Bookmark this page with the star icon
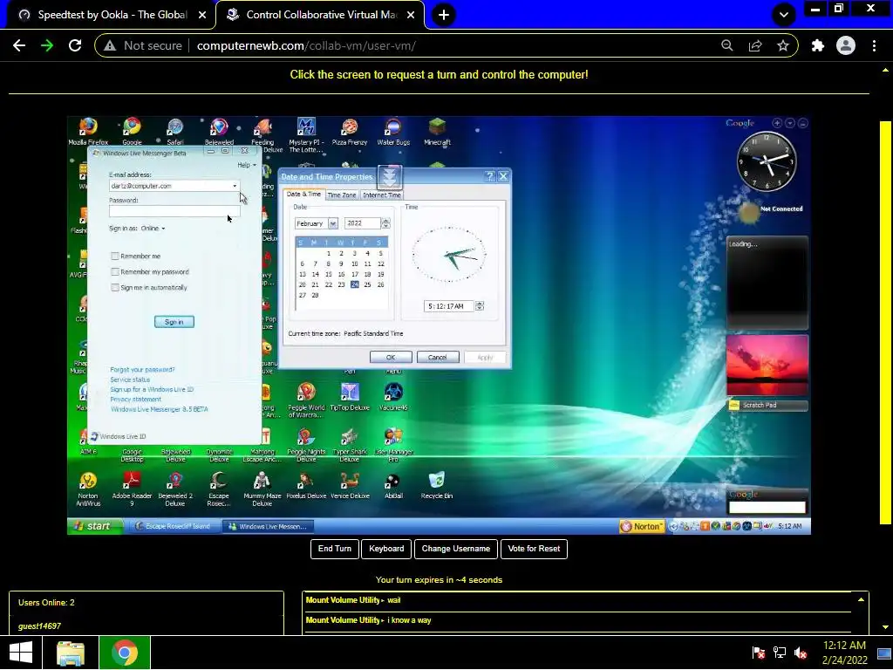Image resolution: width=893 pixels, height=670 pixels. (x=783, y=45)
